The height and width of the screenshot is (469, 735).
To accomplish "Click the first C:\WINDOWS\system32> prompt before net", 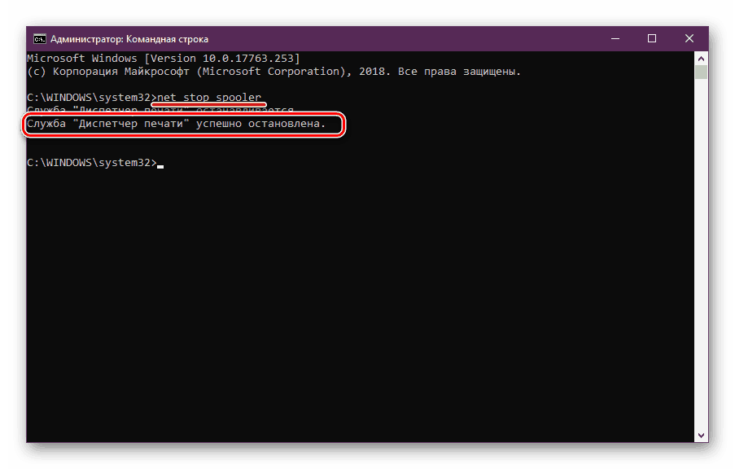I will click(x=91, y=97).
